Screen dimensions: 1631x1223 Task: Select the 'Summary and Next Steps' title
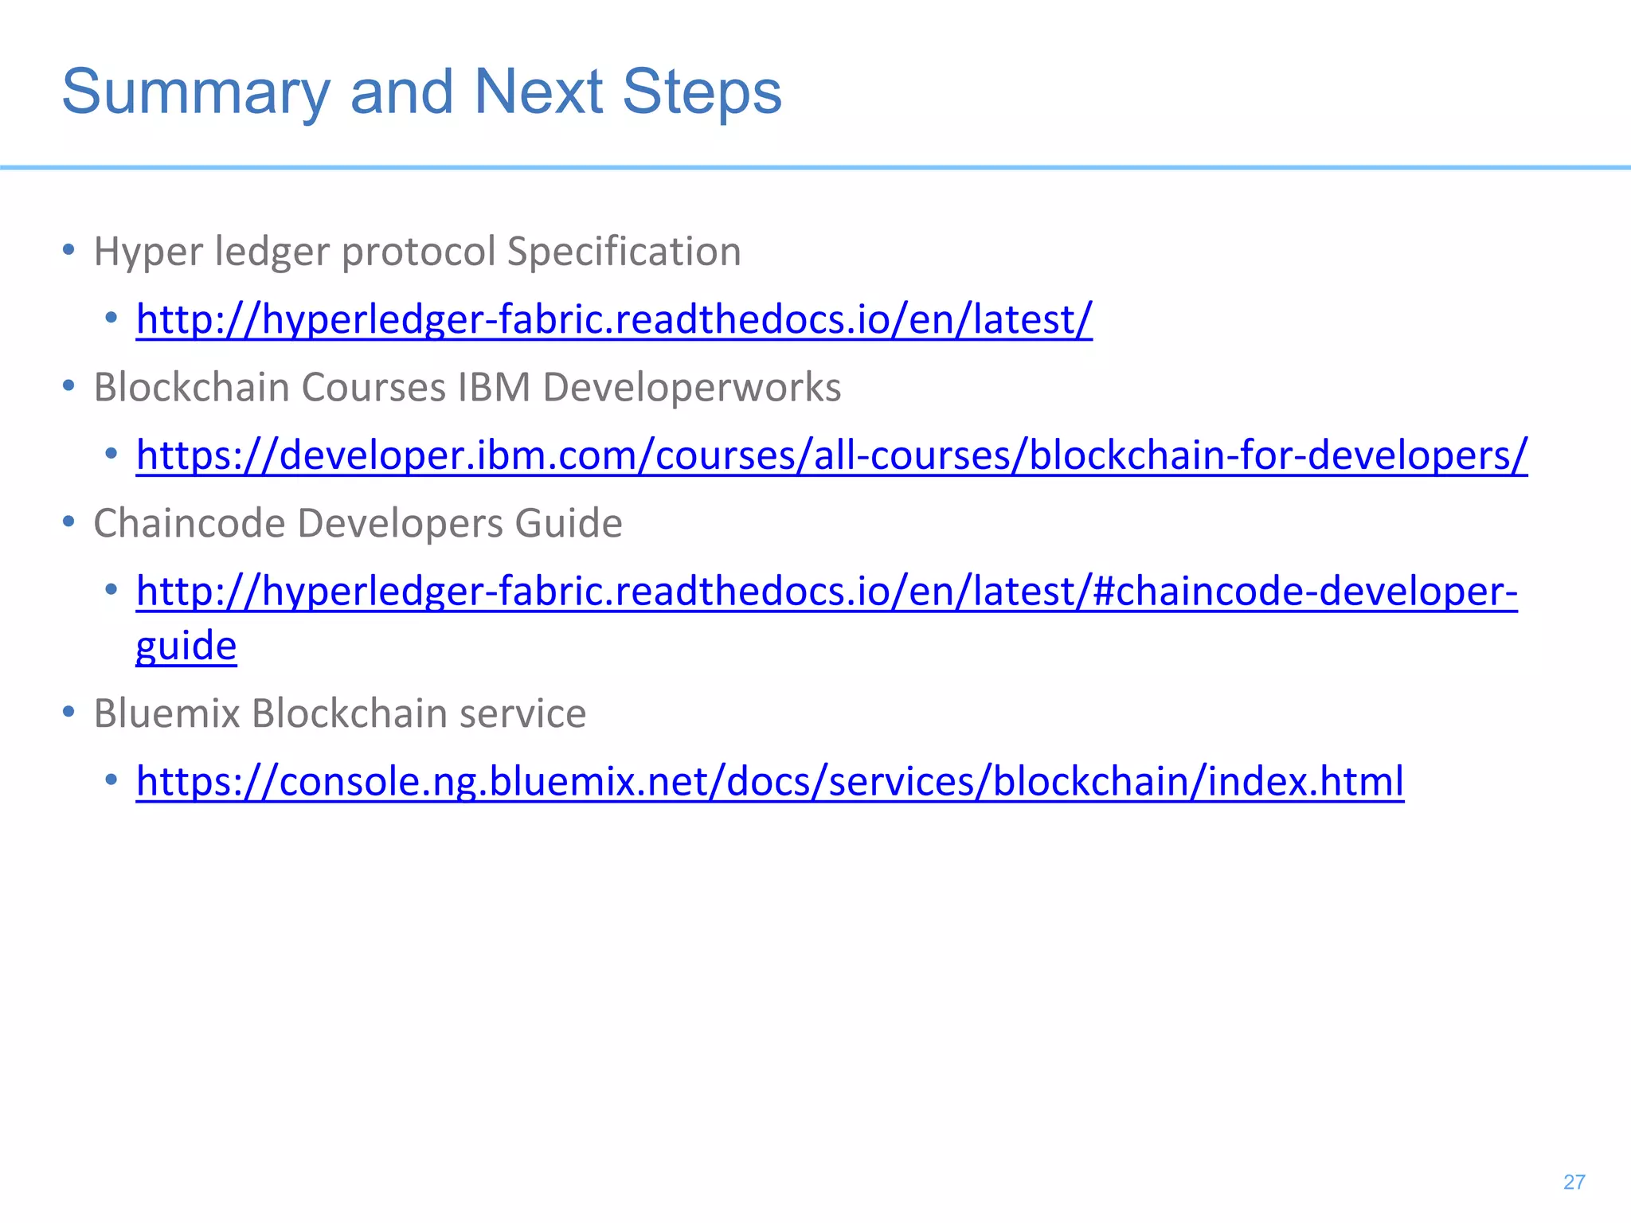pos(422,92)
